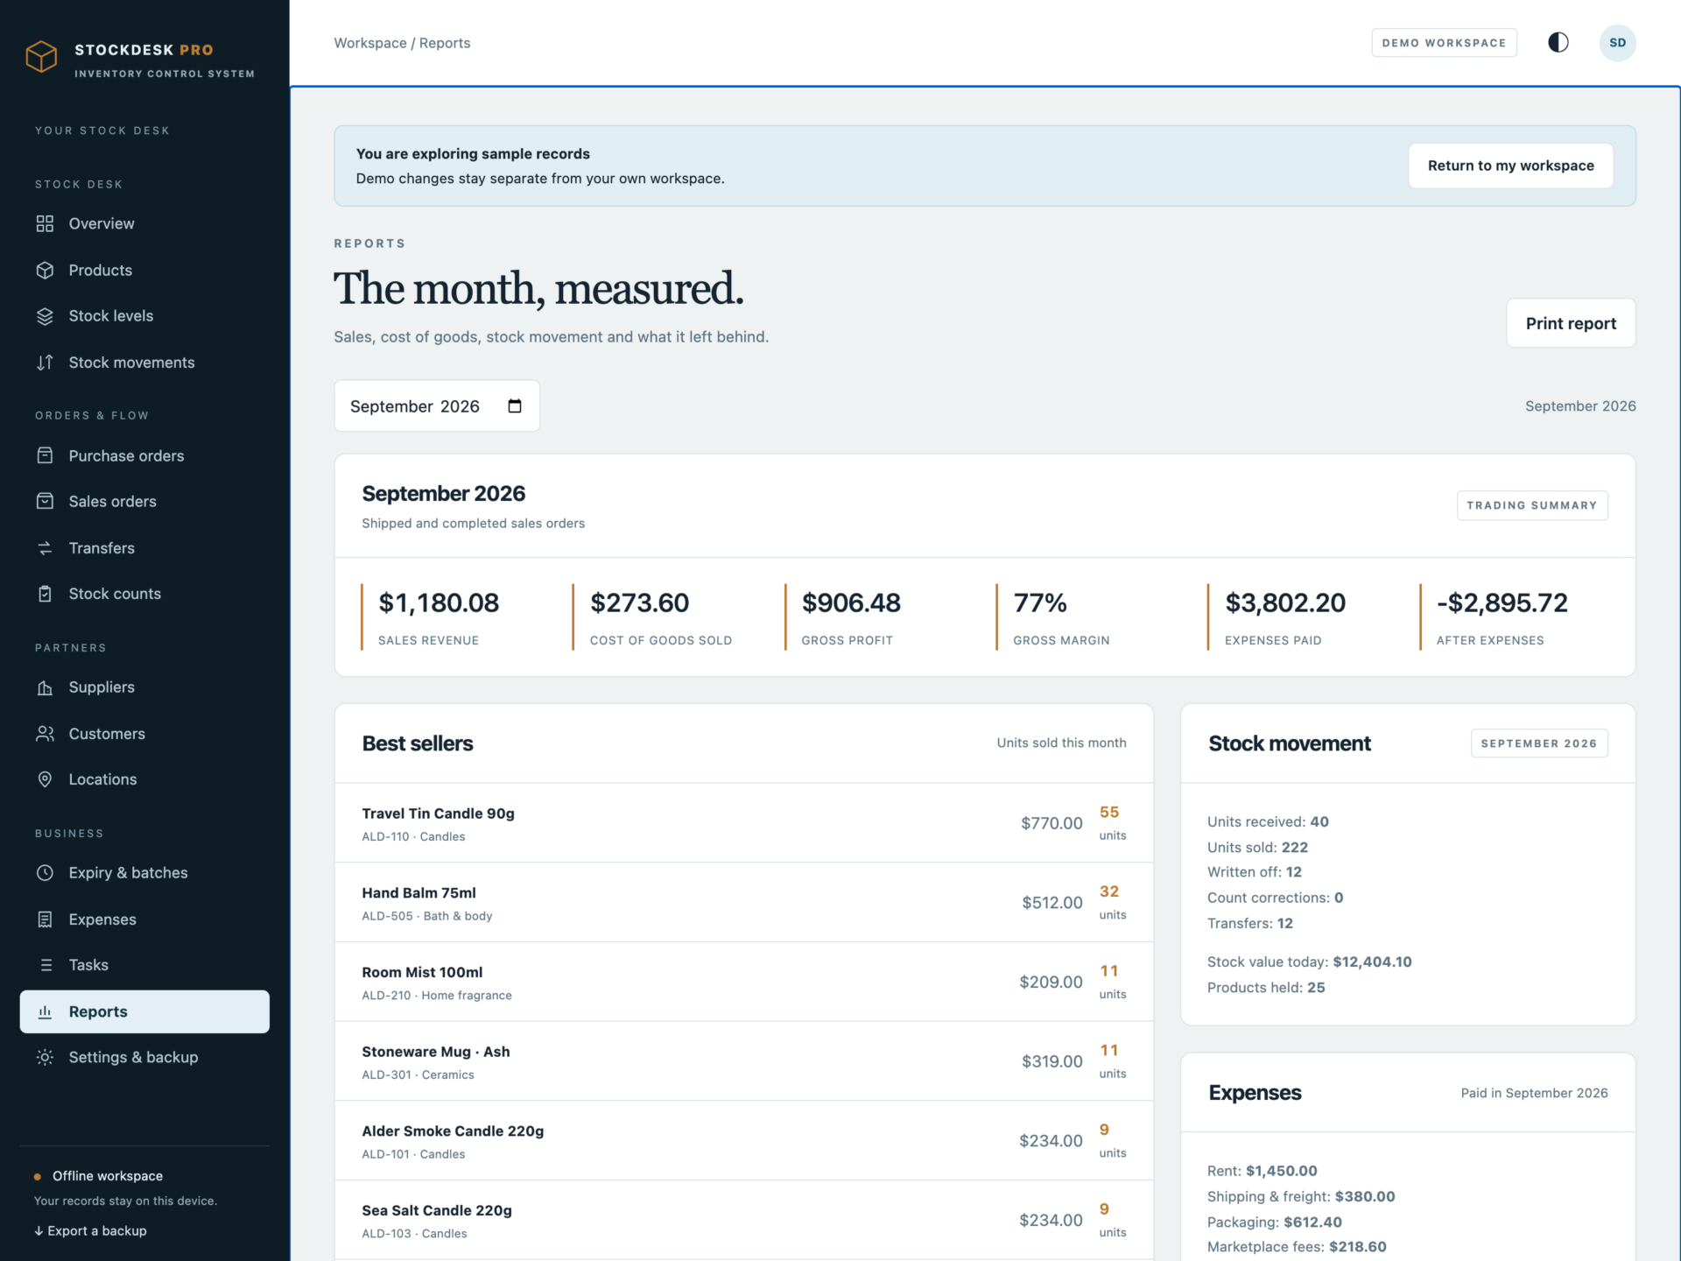Click the Customers people icon
This screenshot has width=1681, height=1261.
click(x=45, y=734)
